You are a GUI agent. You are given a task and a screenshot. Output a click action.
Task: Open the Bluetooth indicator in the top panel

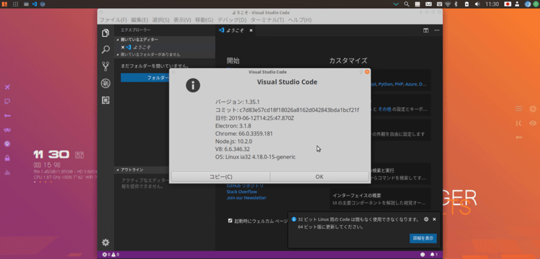click(456, 4)
